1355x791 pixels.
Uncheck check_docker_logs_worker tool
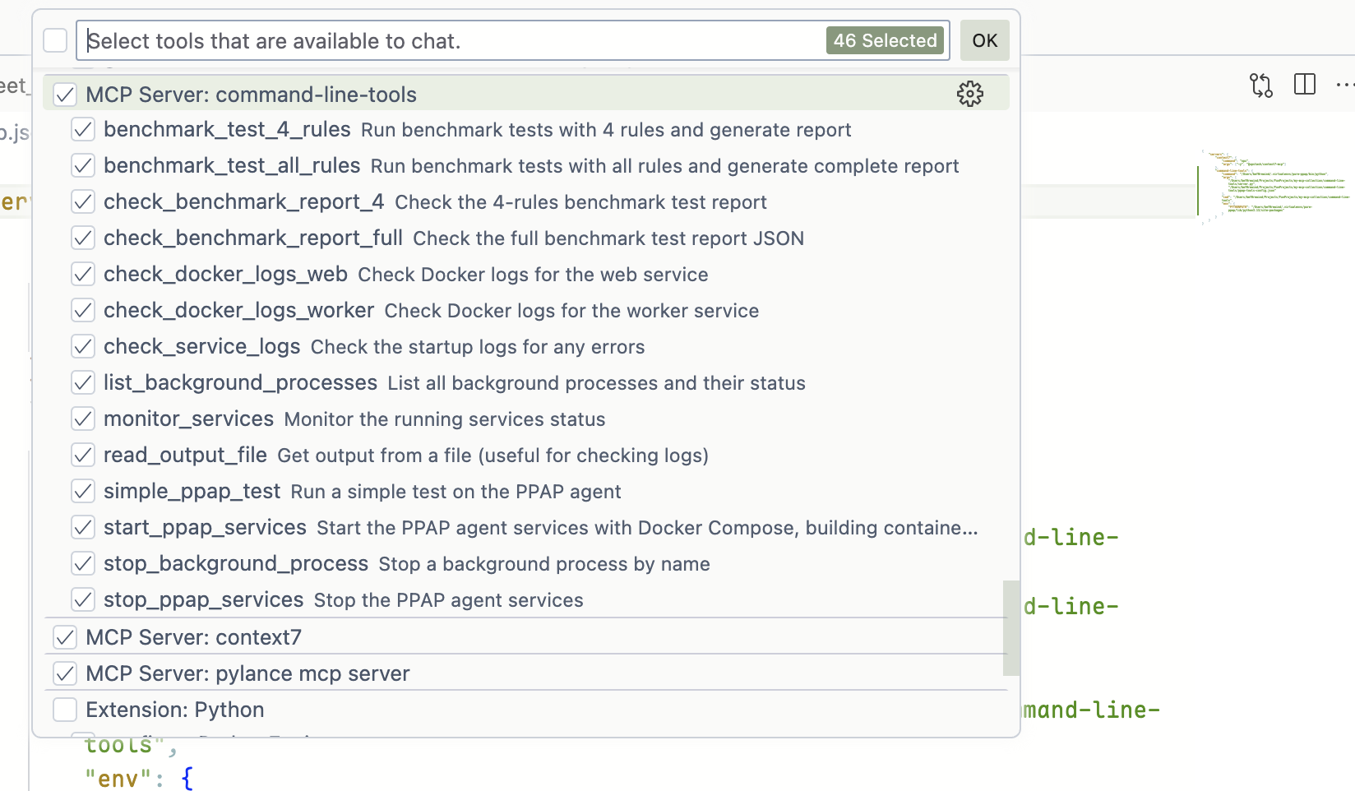pos(83,311)
